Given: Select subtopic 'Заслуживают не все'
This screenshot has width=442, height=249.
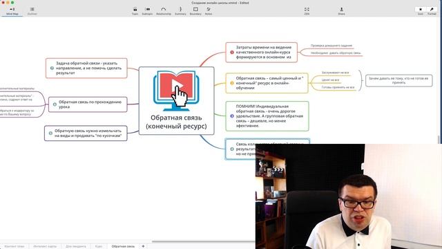Looking at the screenshot, I should tap(335, 73).
